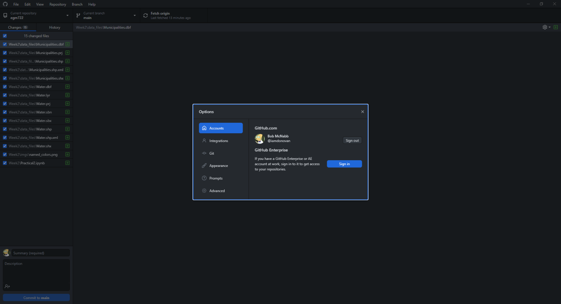Viewport: 561px width, 304px height.
Task: Toggle the select-all changed files checkbox
Action: (5, 36)
